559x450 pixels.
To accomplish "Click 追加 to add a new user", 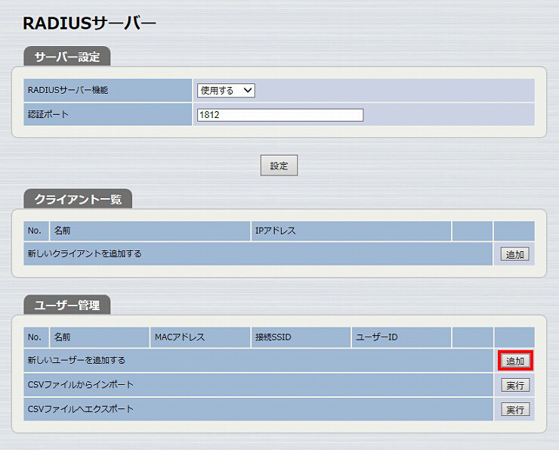I will pos(515,361).
